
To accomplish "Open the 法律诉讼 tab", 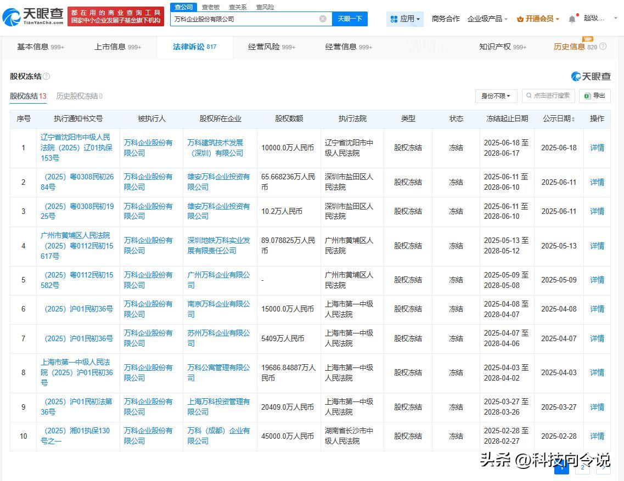I will pos(195,47).
